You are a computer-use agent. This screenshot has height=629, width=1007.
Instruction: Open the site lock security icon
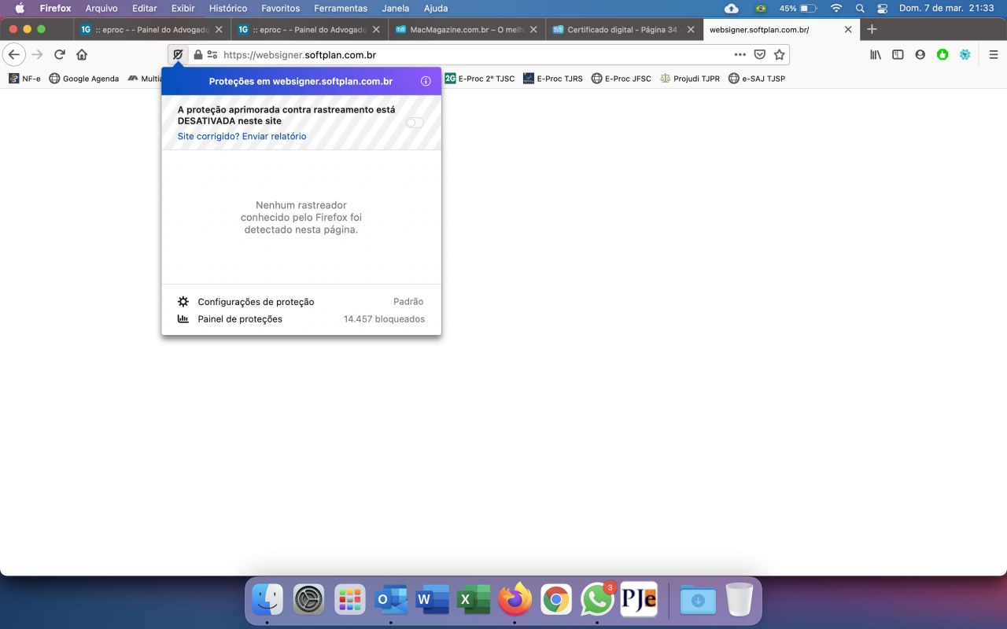(197, 55)
